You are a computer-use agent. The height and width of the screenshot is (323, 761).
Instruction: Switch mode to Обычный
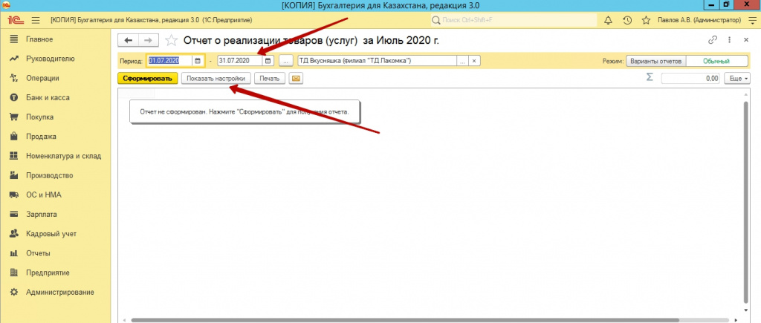click(717, 61)
